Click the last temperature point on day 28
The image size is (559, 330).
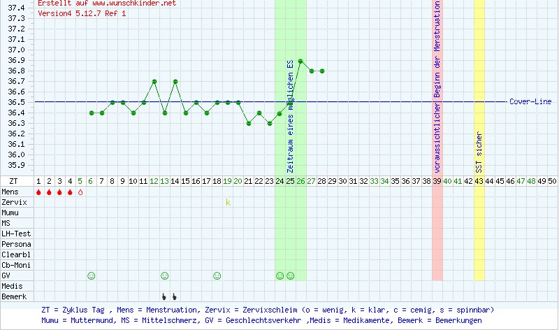coord(321,71)
